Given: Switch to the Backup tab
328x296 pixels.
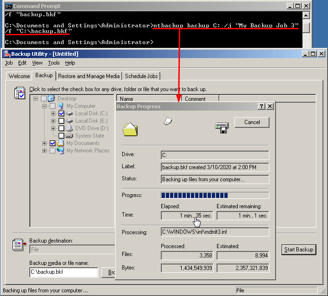Looking at the screenshot, I should click(x=44, y=75).
